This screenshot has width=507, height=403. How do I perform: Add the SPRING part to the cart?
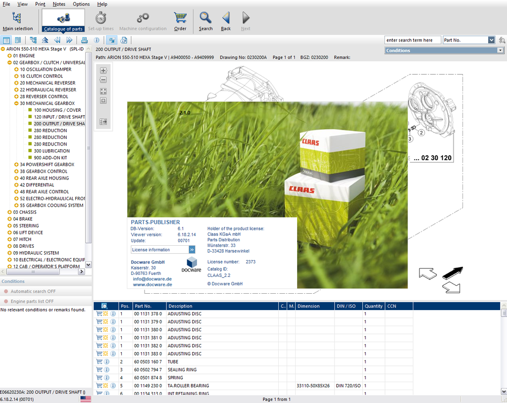[x=99, y=378]
